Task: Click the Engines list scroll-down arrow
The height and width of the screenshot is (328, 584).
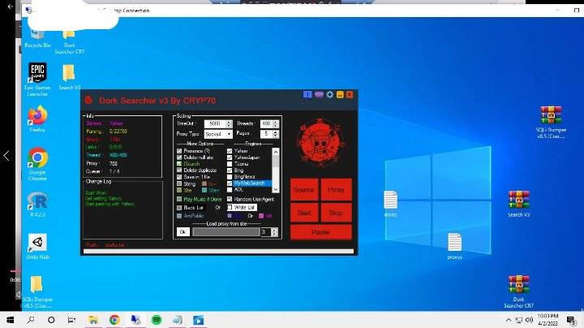Action: click(276, 189)
